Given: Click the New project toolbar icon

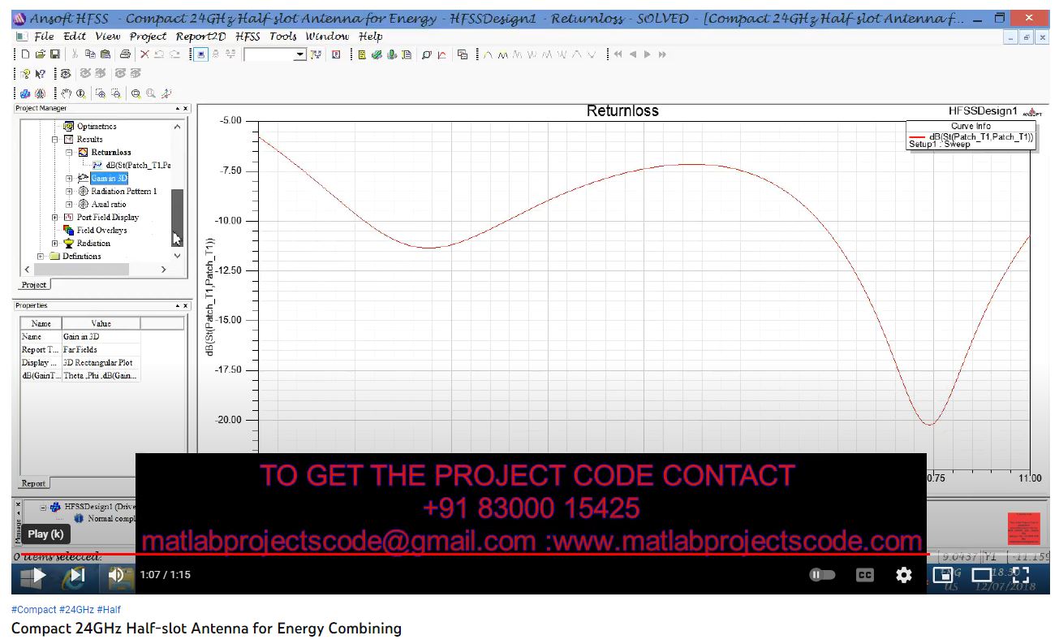Looking at the screenshot, I should tap(25, 54).
